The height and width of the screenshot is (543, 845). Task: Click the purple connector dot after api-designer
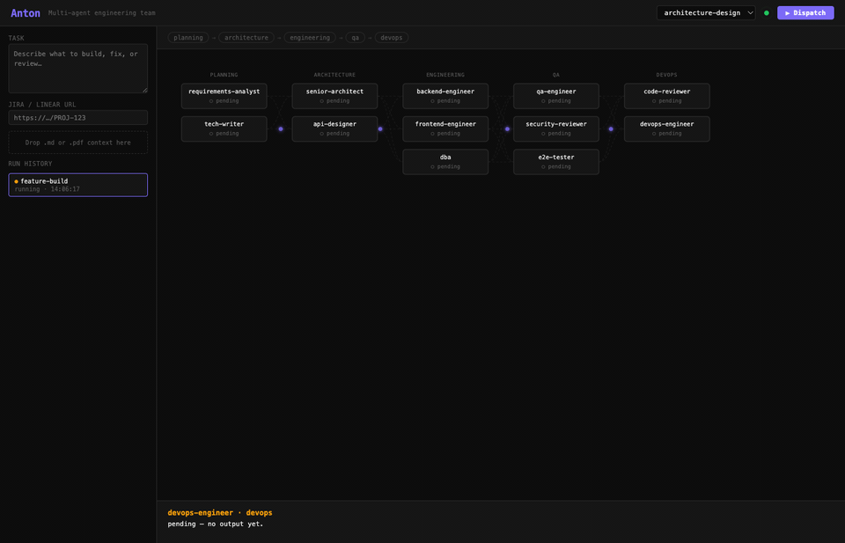(380, 129)
